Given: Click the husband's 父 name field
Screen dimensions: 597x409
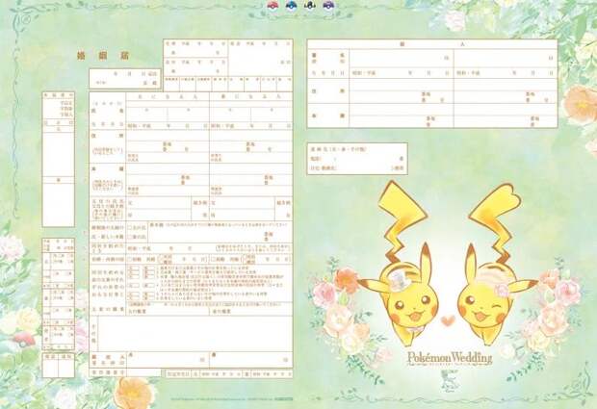Looking at the screenshot, I should [x=159, y=203].
